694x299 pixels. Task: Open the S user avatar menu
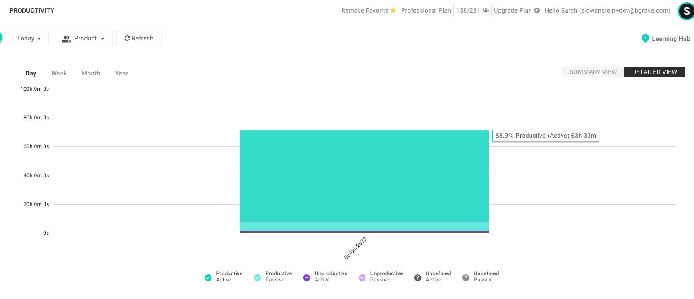point(686,11)
